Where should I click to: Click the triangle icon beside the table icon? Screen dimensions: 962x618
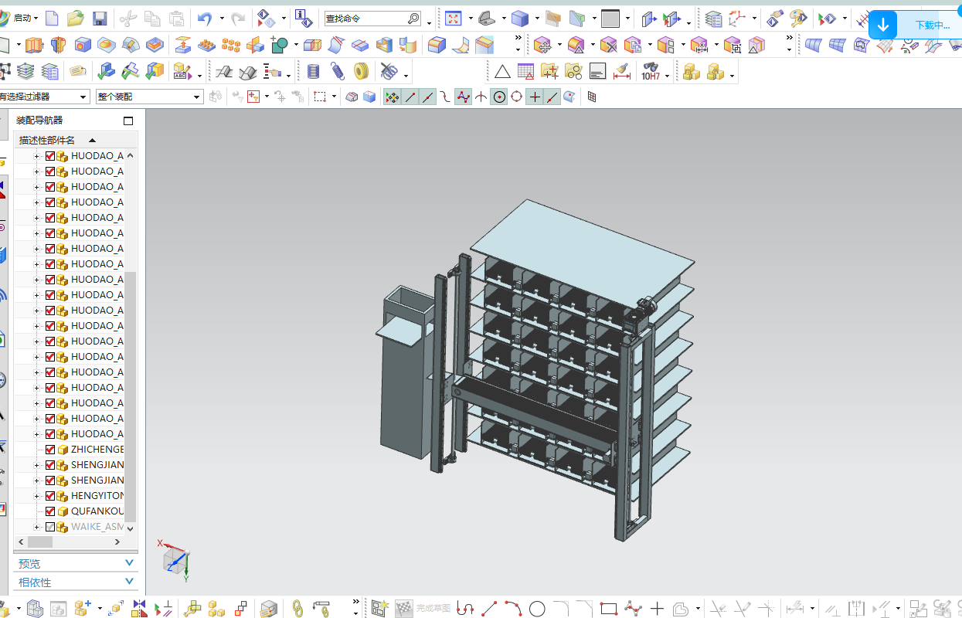[x=502, y=72]
